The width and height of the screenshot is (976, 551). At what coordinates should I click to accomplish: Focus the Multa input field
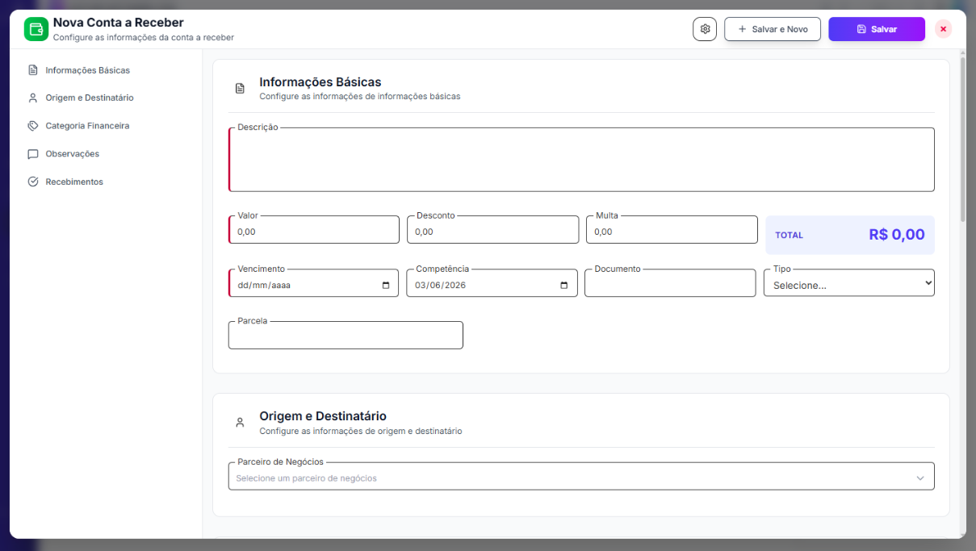tap(672, 230)
